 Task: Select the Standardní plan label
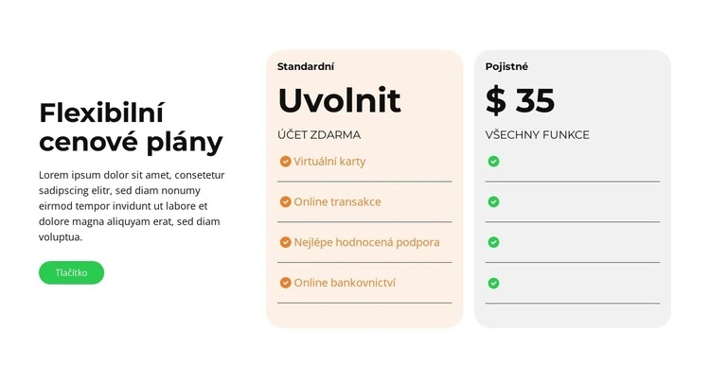(305, 67)
